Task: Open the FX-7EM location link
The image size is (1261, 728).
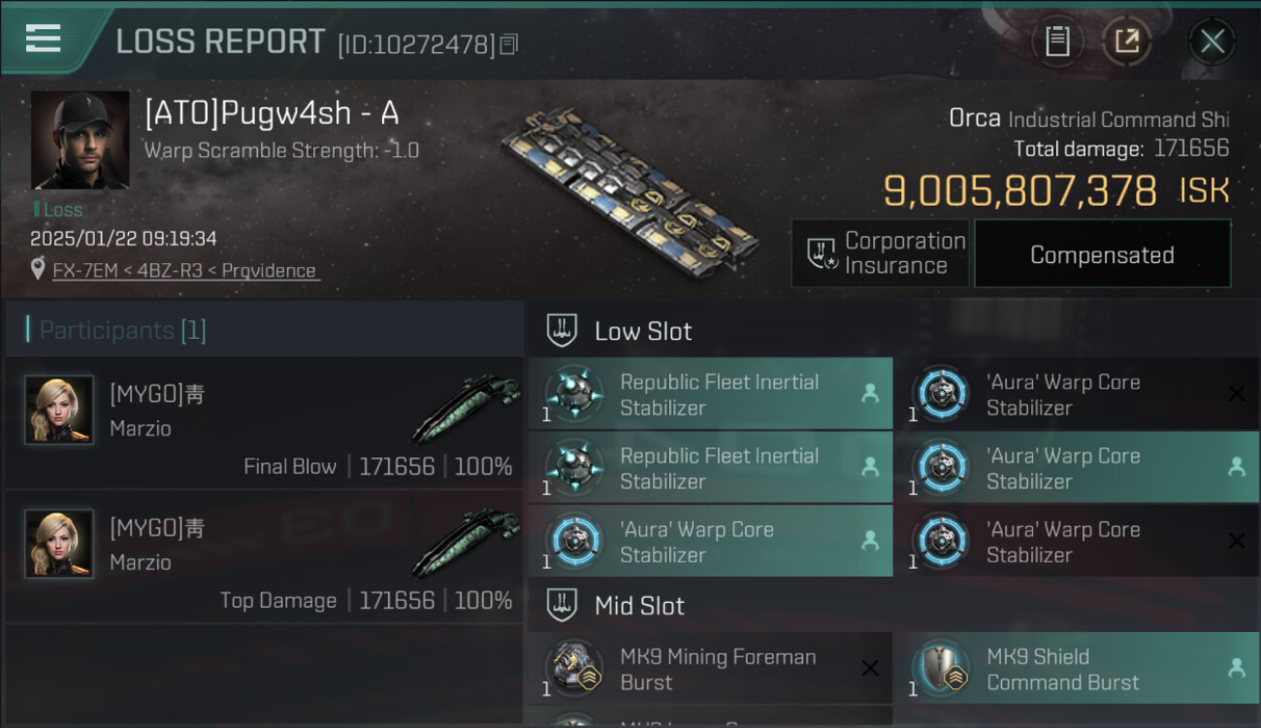Action: click(x=185, y=271)
